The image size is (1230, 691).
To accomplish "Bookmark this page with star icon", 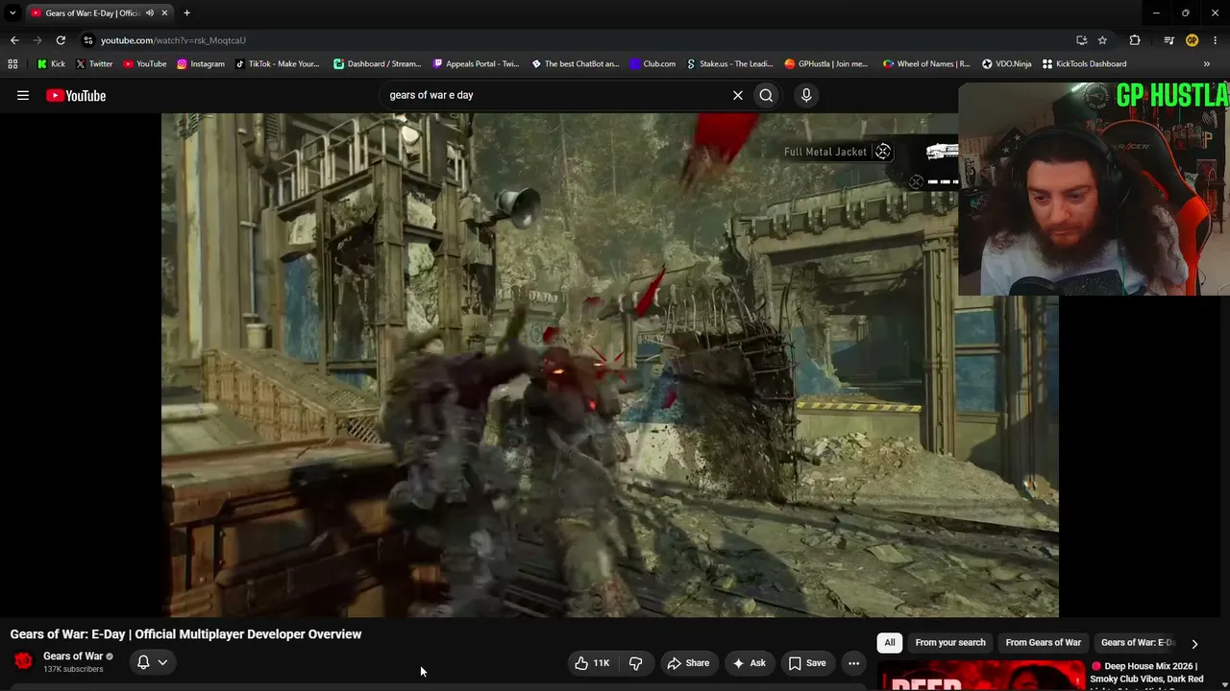I will (x=1102, y=40).
